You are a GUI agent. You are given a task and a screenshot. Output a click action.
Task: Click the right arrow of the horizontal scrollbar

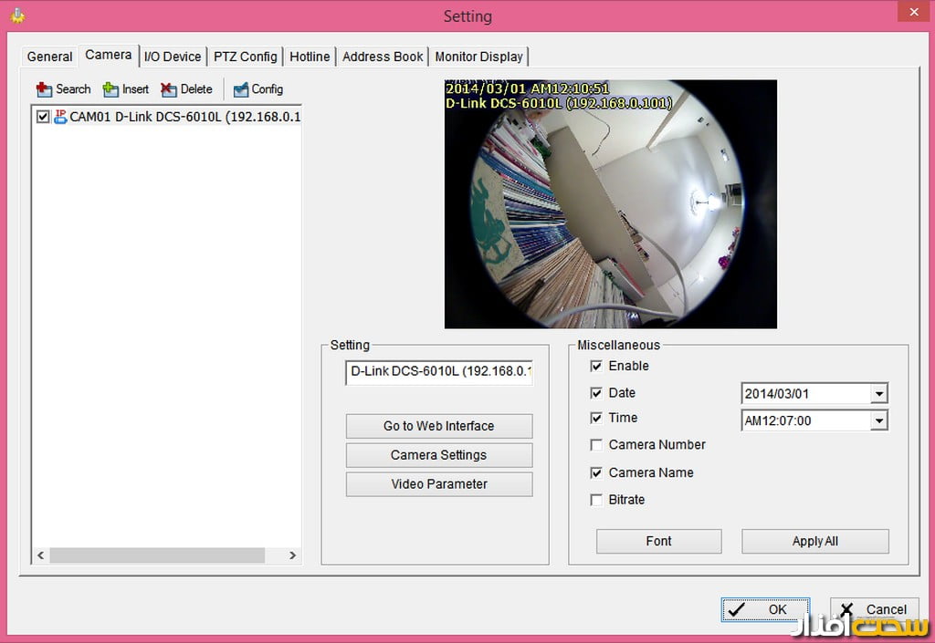[x=292, y=555]
